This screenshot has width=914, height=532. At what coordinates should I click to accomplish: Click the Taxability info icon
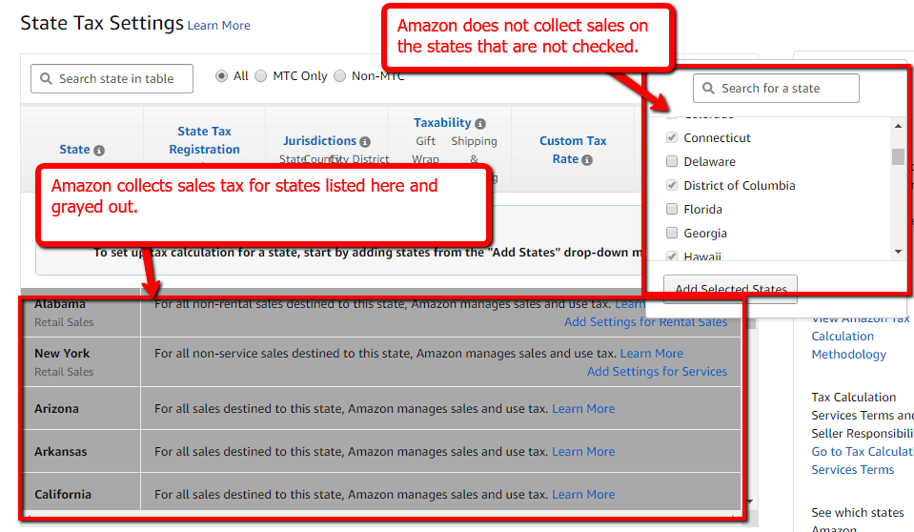point(480,124)
